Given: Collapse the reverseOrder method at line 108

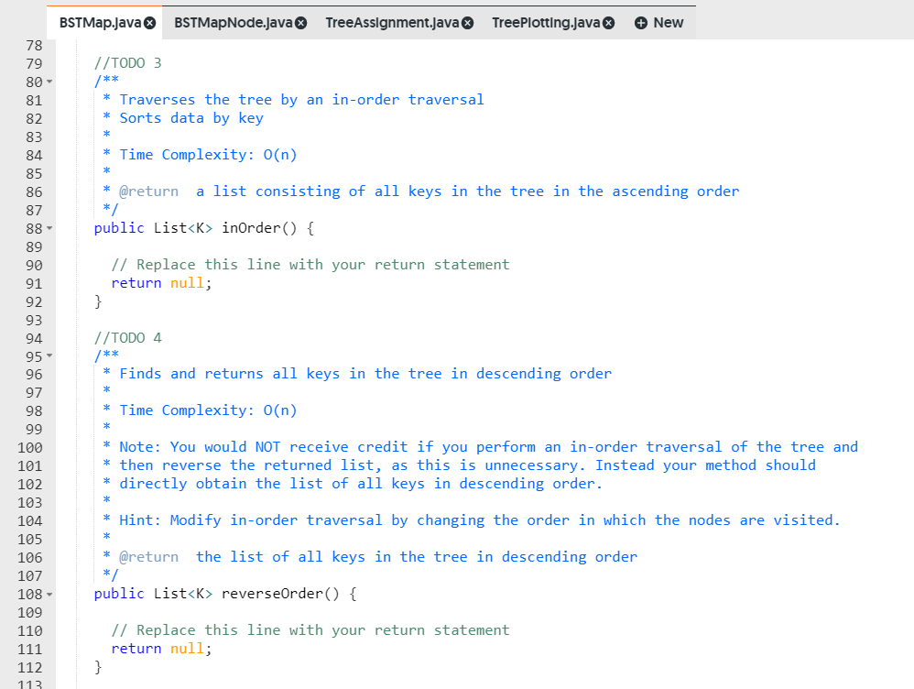Looking at the screenshot, I should [48, 594].
